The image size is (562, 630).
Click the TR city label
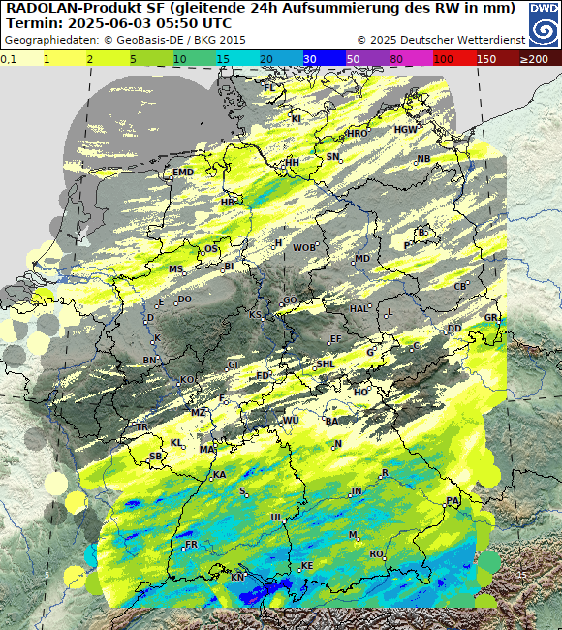(x=141, y=426)
